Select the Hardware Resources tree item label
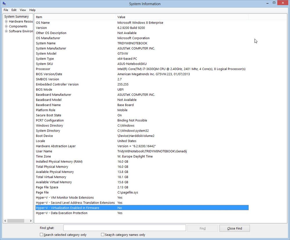Image resolution: width=290 pixels, height=240 pixels. [x=21, y=22]
